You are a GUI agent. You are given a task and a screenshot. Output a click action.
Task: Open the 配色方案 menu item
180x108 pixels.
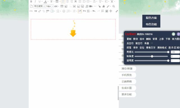[151, 18]
